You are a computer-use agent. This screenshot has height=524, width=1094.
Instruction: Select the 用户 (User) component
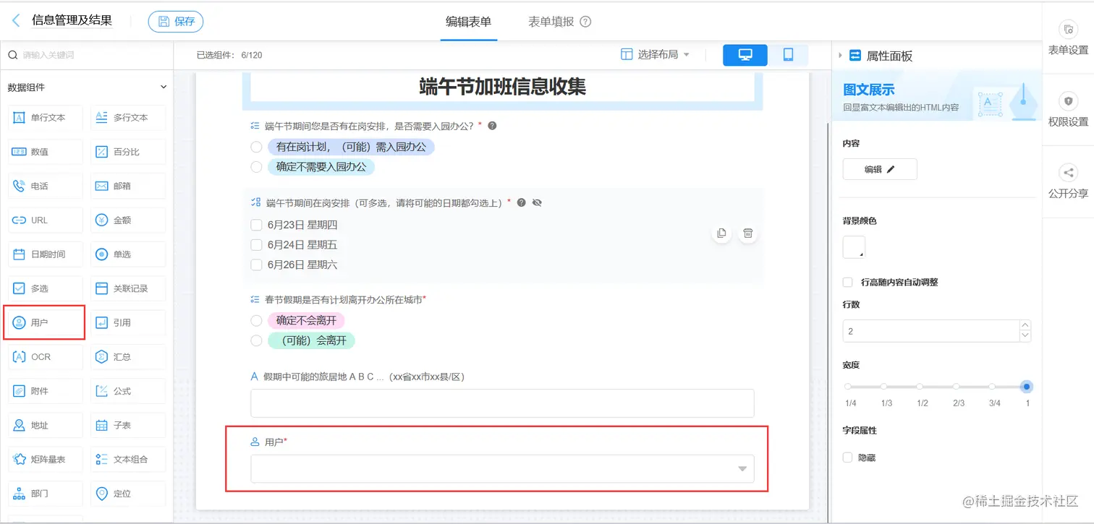click(x=44, y=322)
